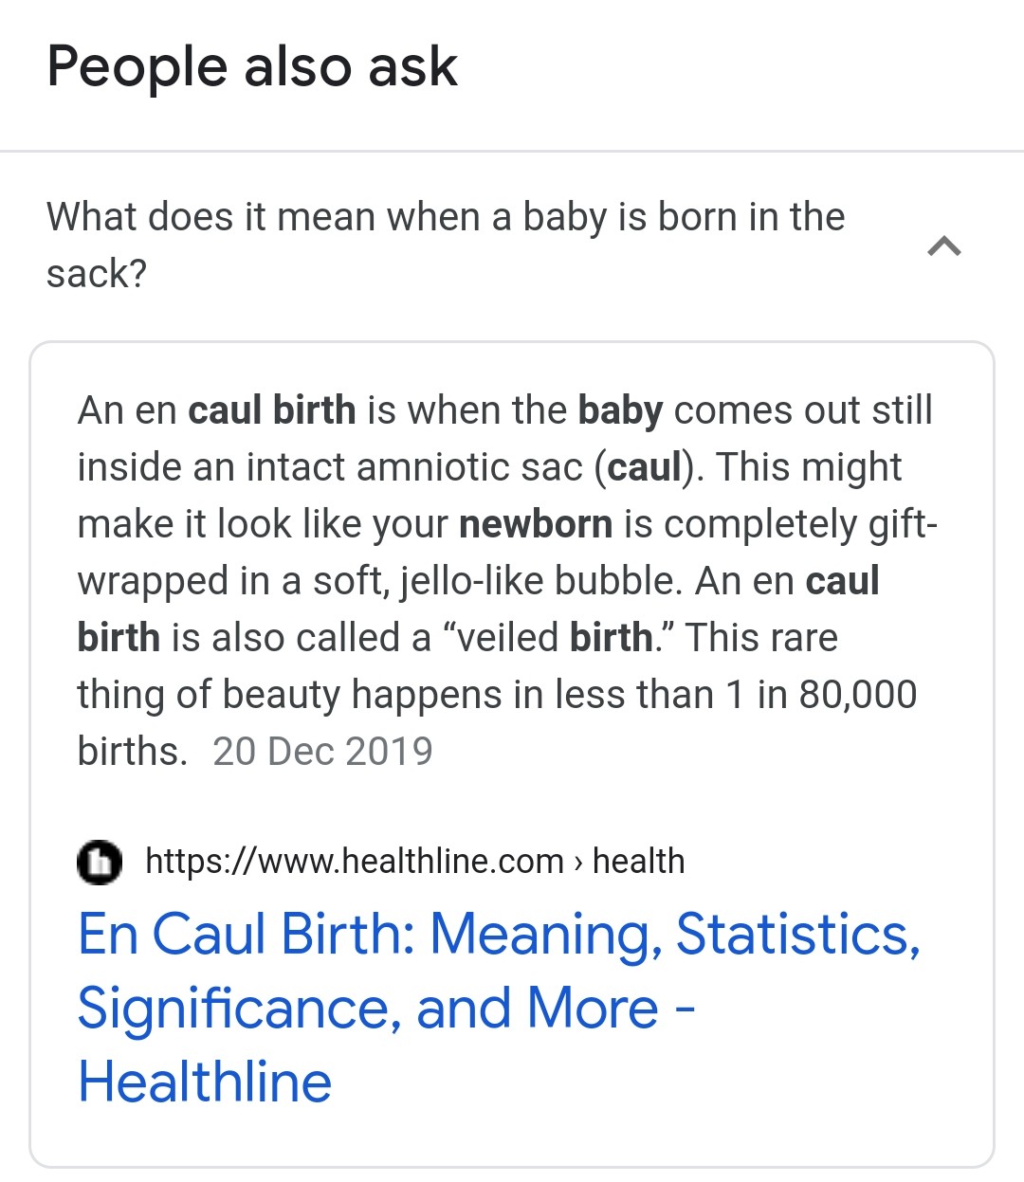Click the healthline.com URL text
The image size is (1024, 1182).
pos(354,862)
